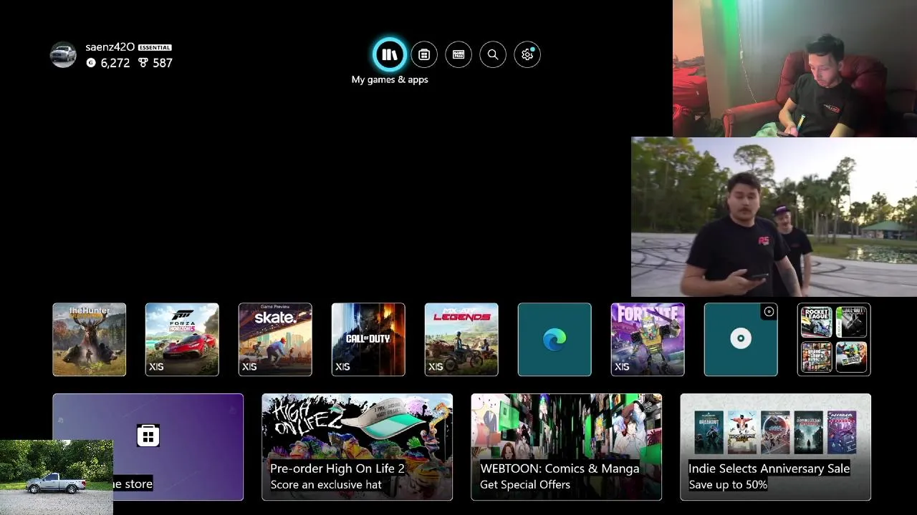
Task: Open WEBTOON: Comics & Manga card
Action: [x=566, y=447]
